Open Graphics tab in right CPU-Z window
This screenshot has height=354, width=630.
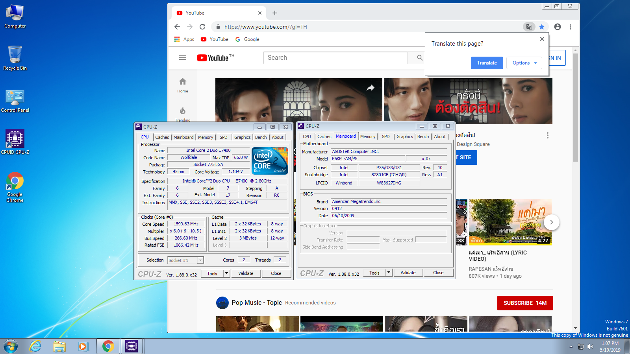pyautogui.click(x=405, y=136)
